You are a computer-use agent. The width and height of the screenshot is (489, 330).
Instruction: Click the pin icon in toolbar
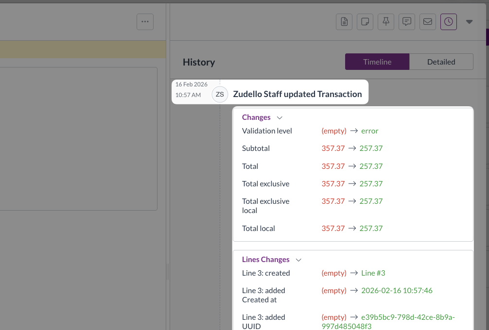click(x=386, y=22)
